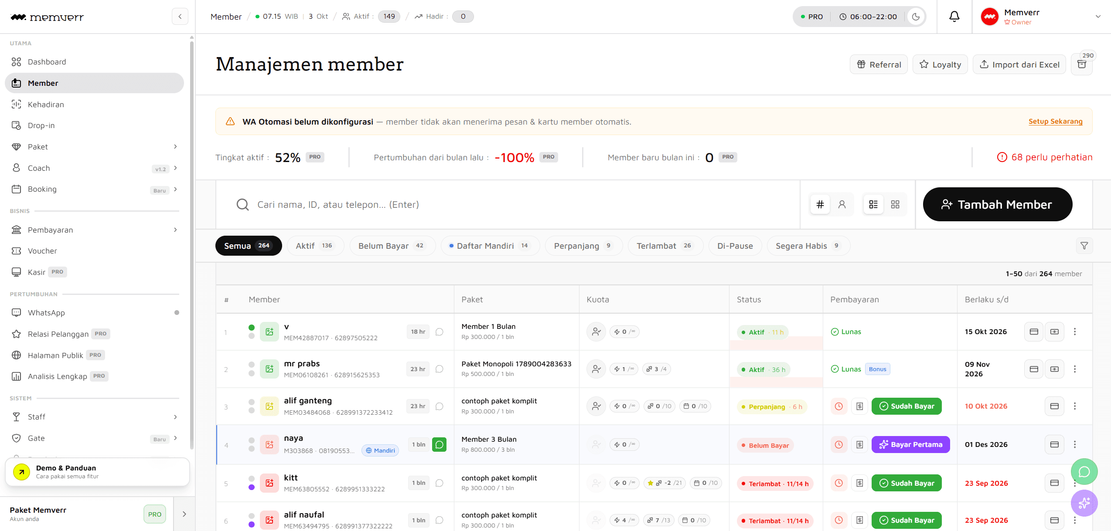Click 68 perlu perhatian alert
This screenshot has height=531, width=1111.
tap(1045, 157)
